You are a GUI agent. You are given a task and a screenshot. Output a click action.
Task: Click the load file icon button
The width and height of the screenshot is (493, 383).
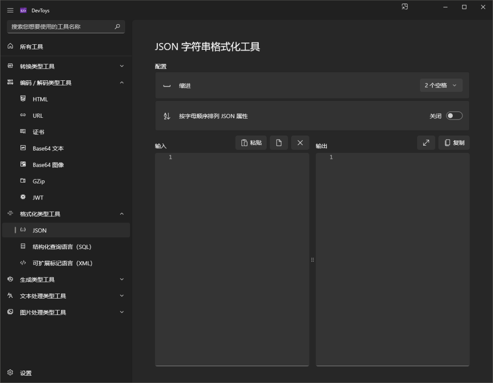tap(278, 143)
